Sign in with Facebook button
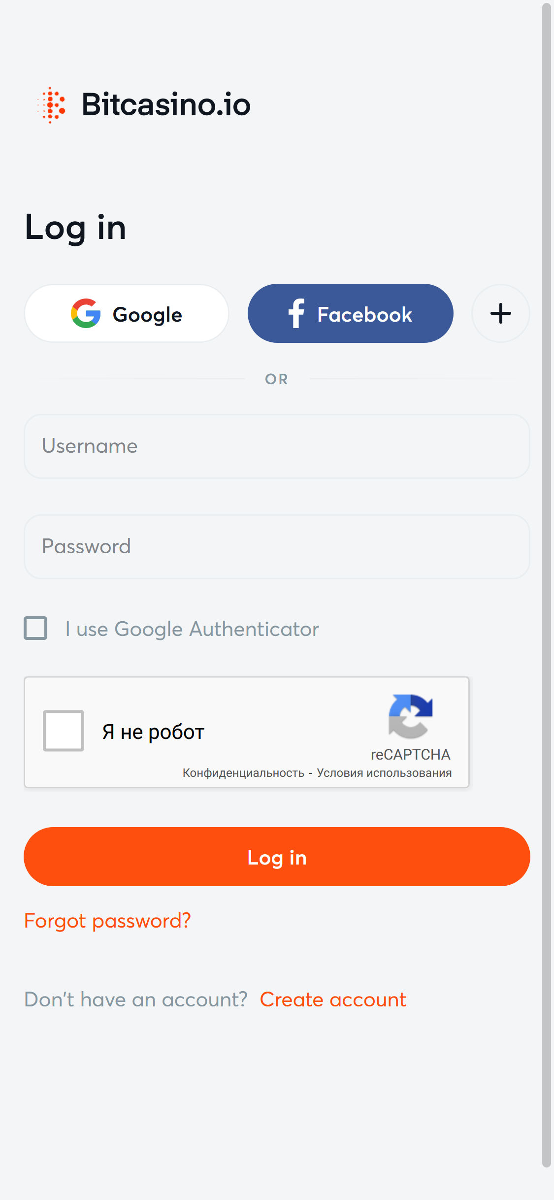This screenshot has width=554, height=1200. tap(351, 313)
